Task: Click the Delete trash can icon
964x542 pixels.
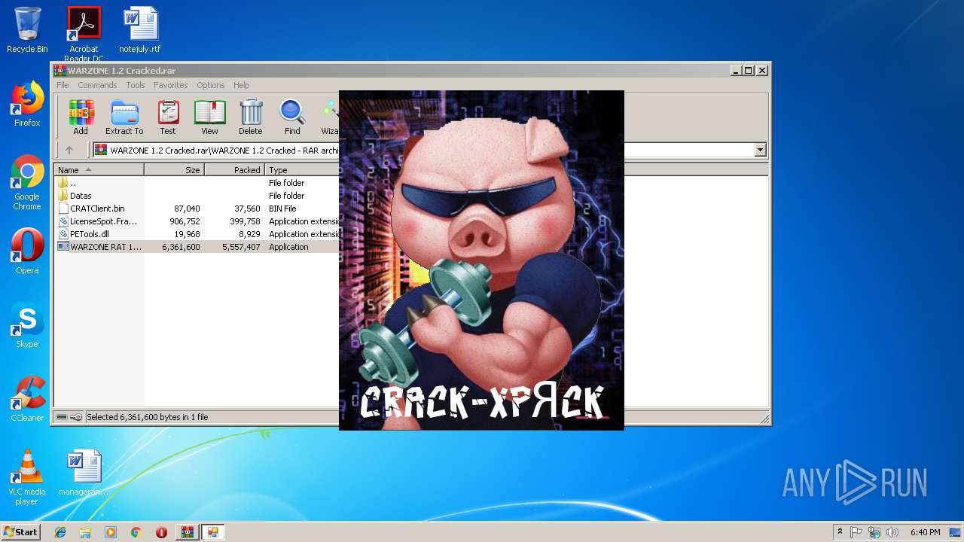Action: point(251,117)
